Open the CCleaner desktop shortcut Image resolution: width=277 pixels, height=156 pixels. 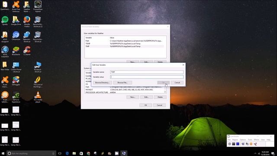pyautogui.click(x=27, y=51)
